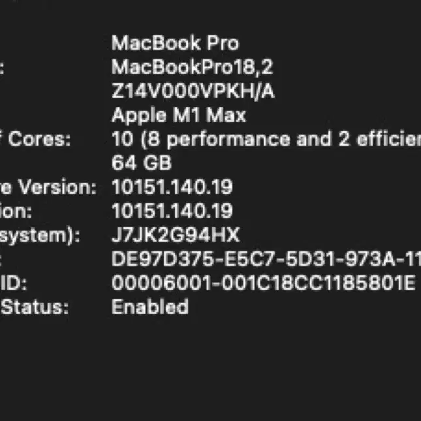Select the Z14V000VPKH/A model number
This screenshot has height=421, width=421.
[x=193, y=91]
